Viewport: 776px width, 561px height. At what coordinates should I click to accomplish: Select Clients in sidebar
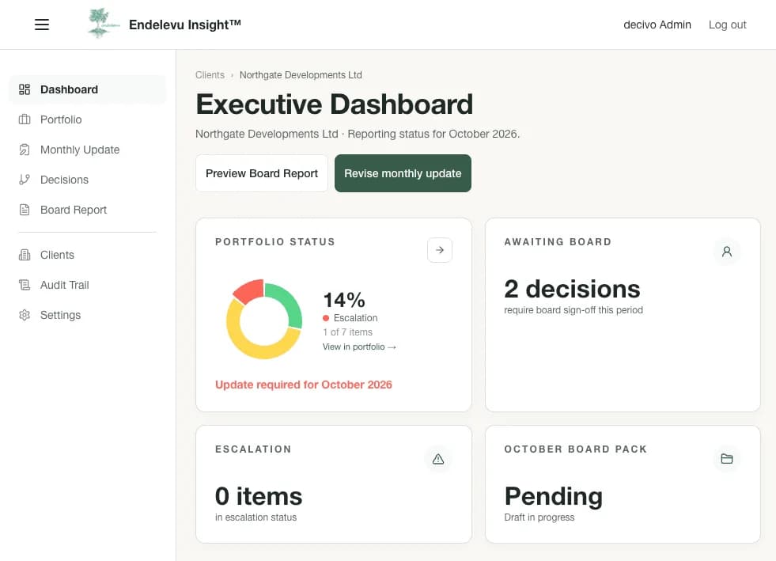[87, 255]
